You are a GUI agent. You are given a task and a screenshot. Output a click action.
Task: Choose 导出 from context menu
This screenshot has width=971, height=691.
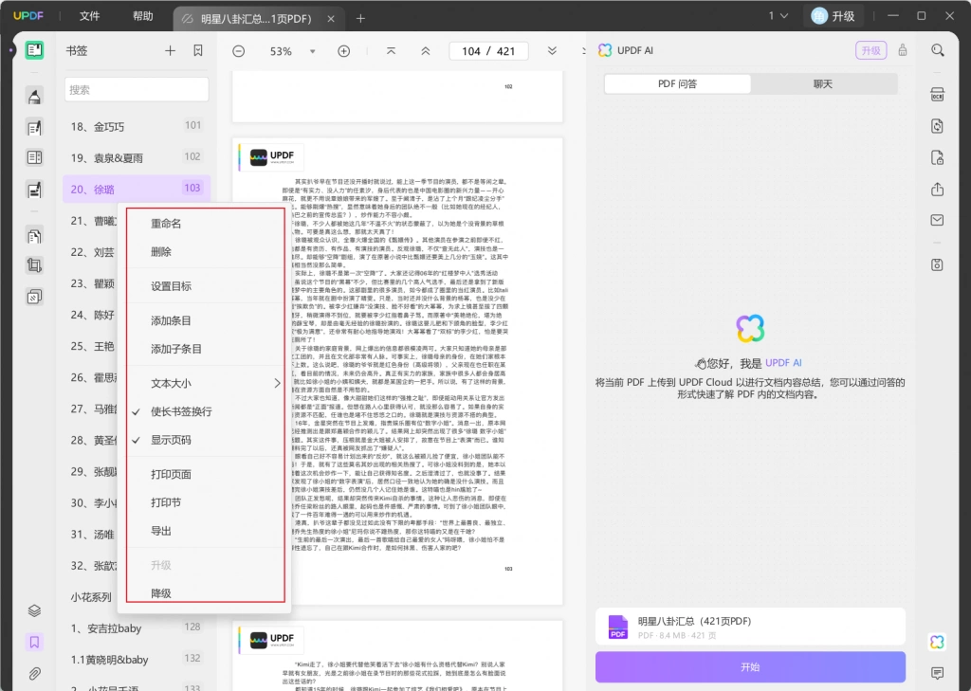[161, 531]
